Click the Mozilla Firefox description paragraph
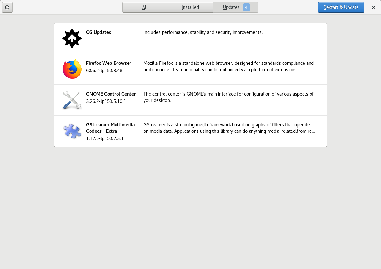This screenshot has width=381, height=269. click(229, 66)
